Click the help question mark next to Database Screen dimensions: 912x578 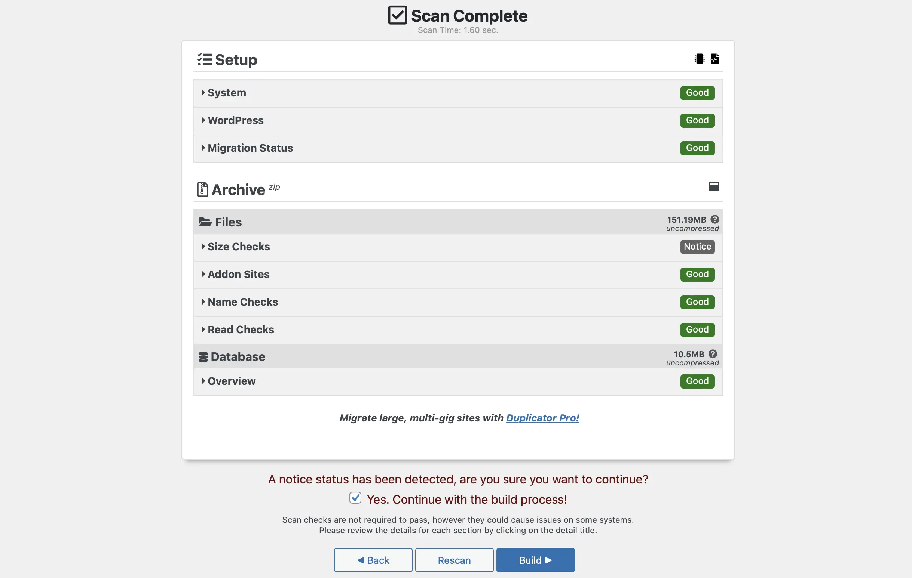(713, 354)
